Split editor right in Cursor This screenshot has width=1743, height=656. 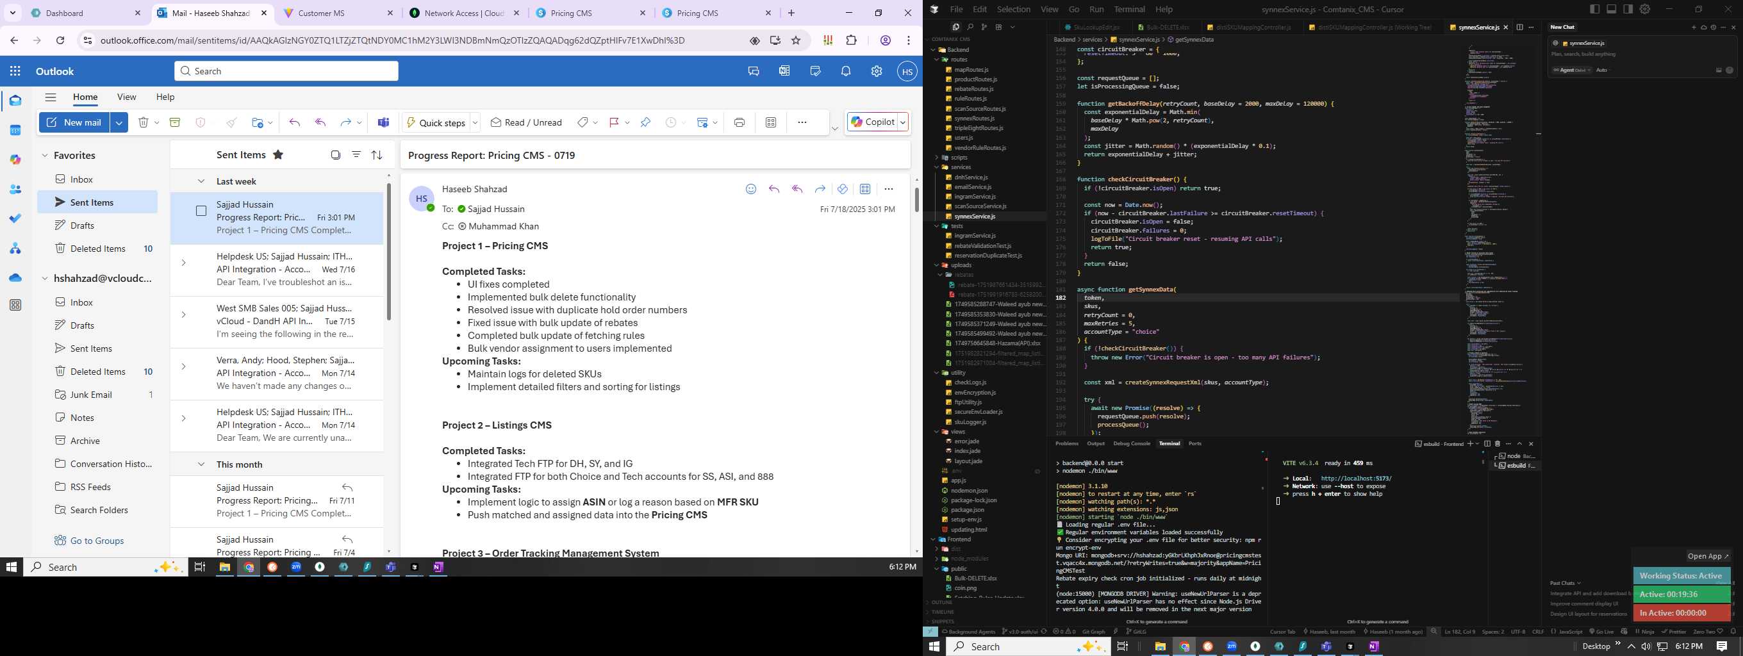click(x=1520, y=27)
